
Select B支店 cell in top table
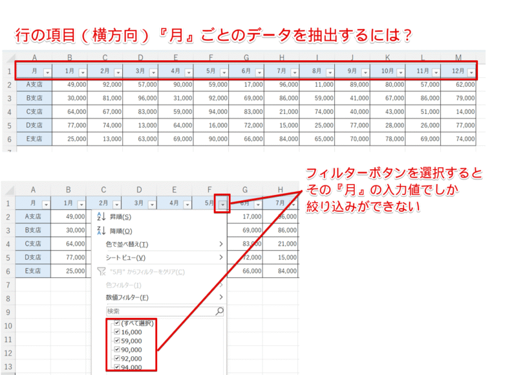[x=34, y=98]
